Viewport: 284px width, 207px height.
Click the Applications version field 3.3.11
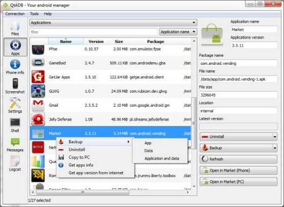coord(254,46)
